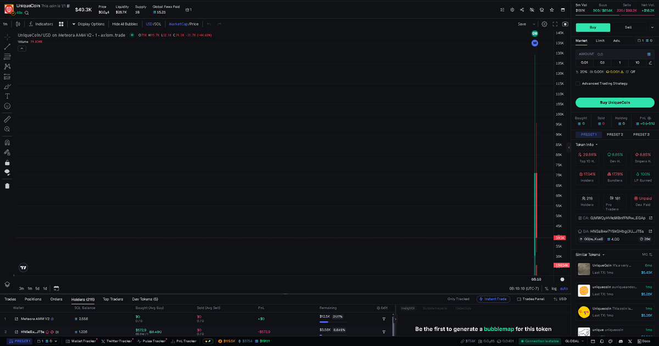Select the XABCD pattern tool
Viewport: 659px width, 346px height.
coord(7,66)
